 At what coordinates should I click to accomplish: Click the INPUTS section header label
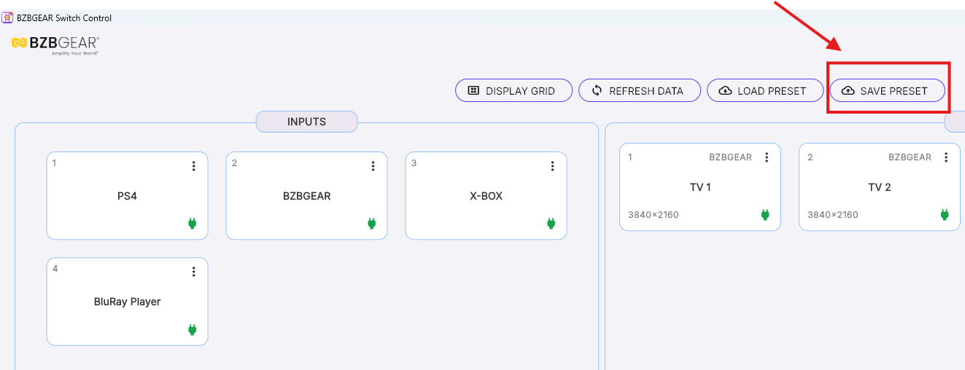[x=306, y=122]
